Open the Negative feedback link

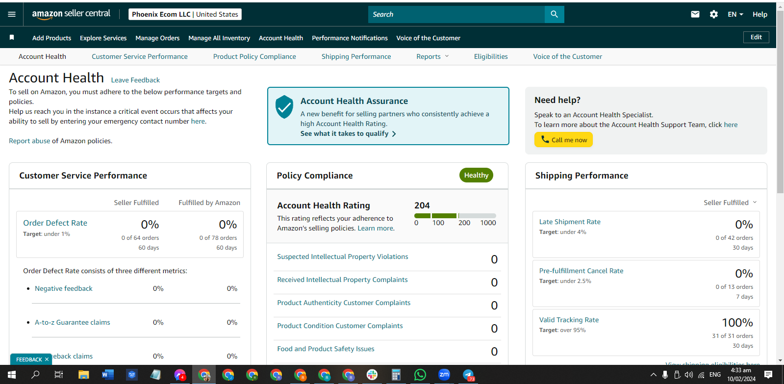click(x=64, y=288)
